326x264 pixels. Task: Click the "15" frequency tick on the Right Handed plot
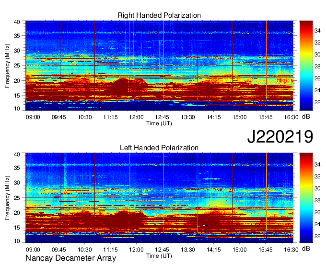coord(17,96)
